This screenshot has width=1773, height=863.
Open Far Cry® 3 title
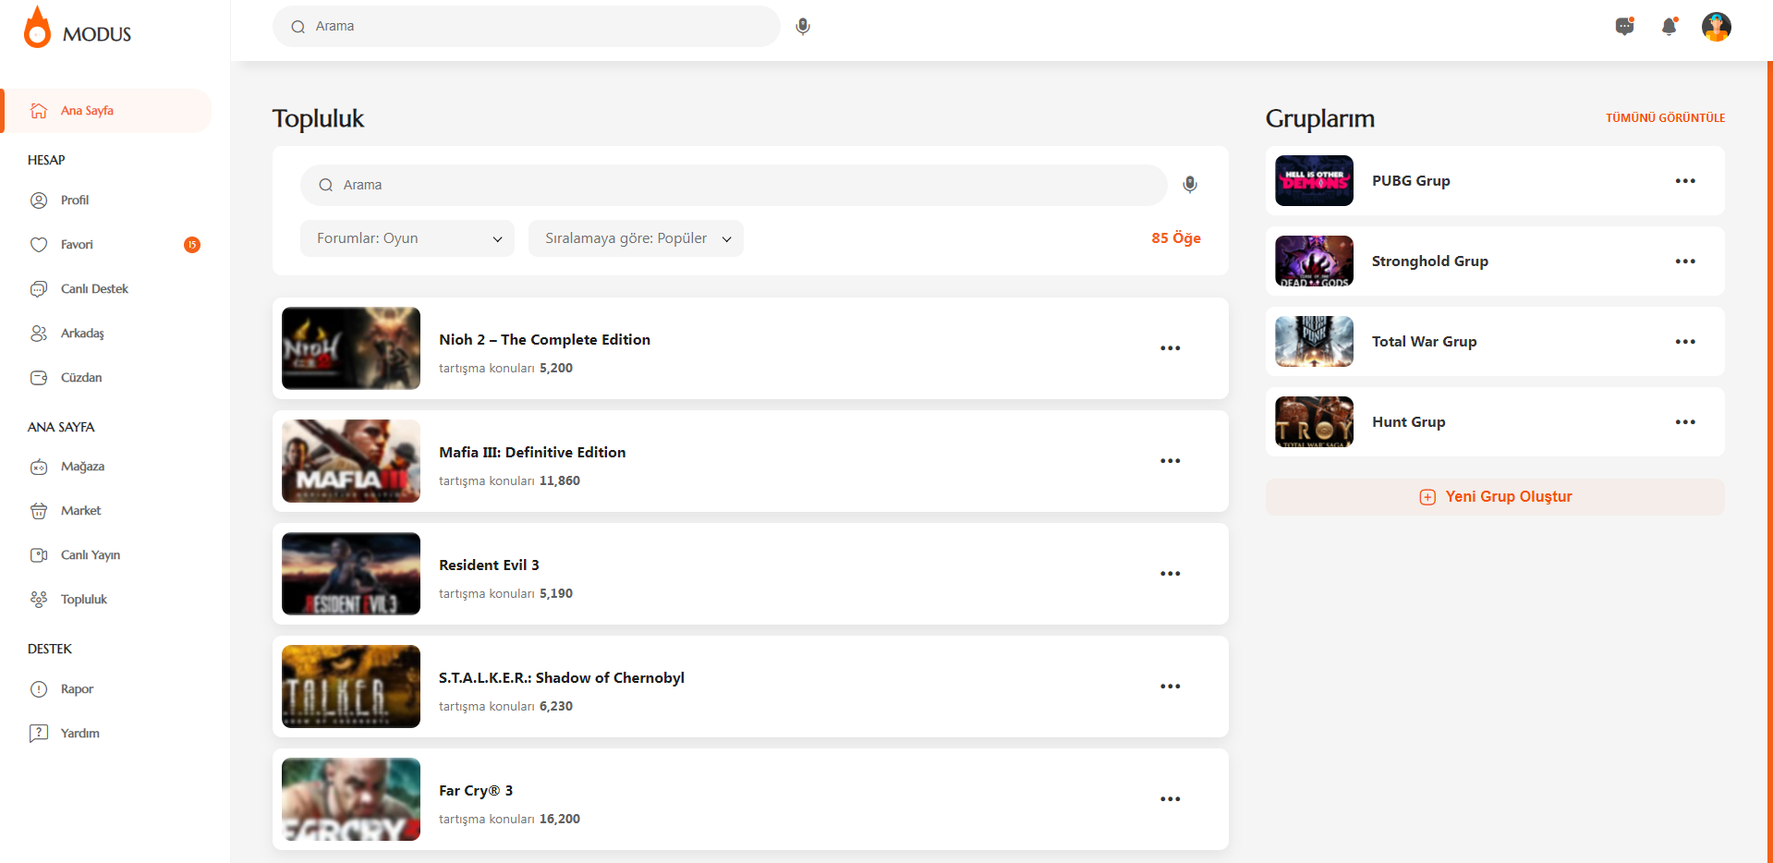point(476,791)
